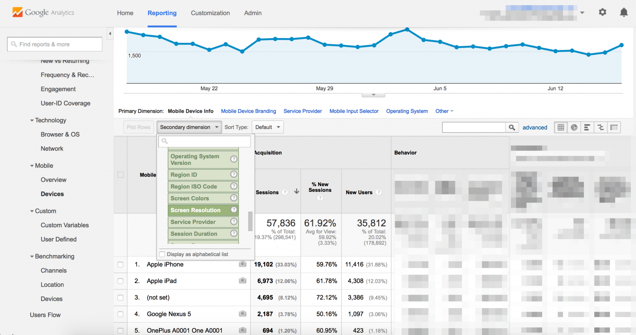This screenshot has height=335, width=636.
Task: Switch to Data table view icon
Action: coord(561,127)
